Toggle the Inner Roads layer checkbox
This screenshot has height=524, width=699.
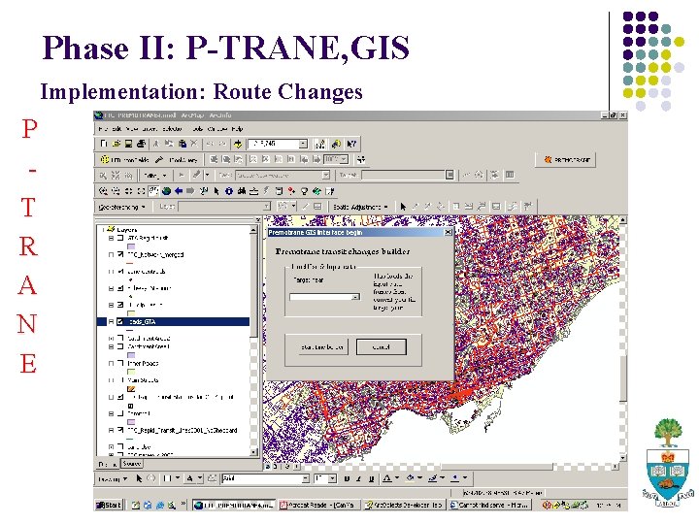[120, 363]
